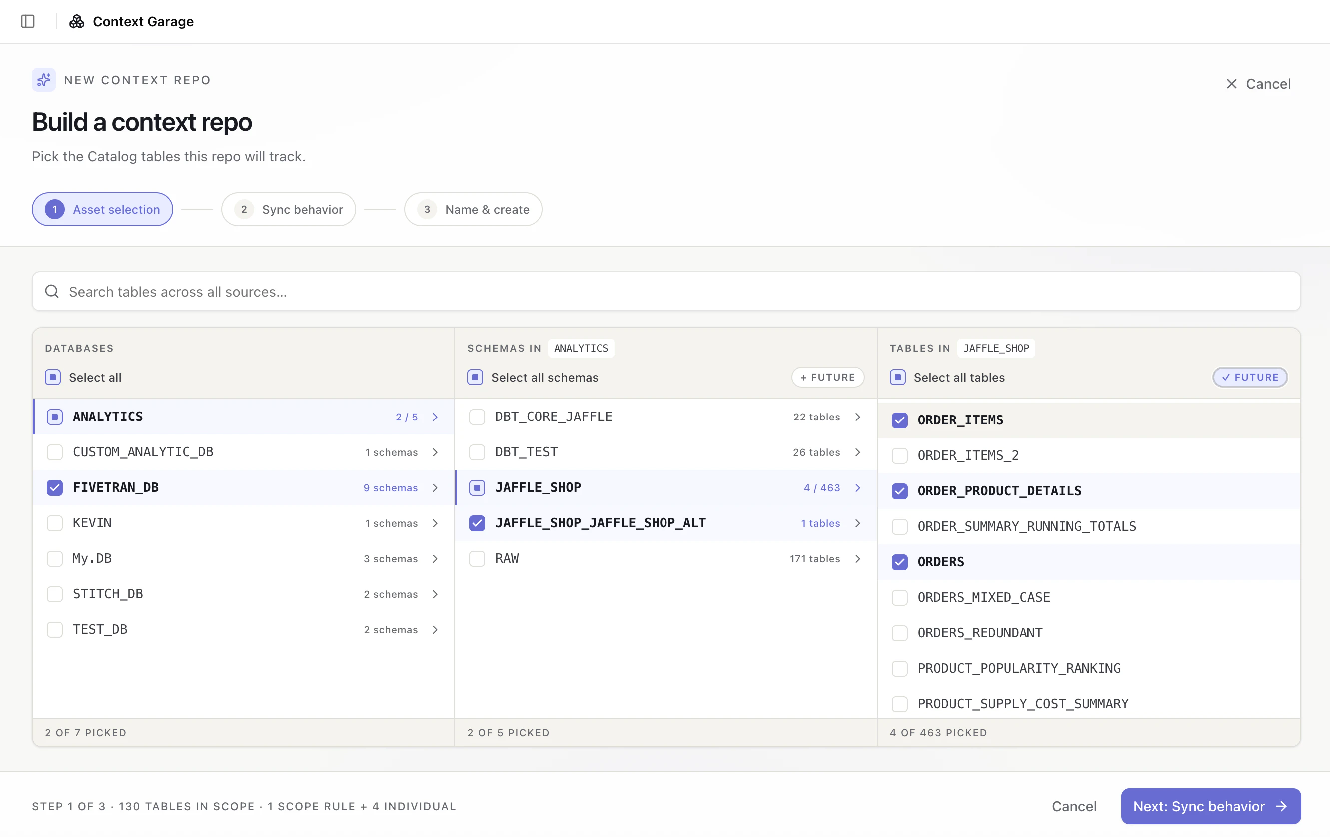This screenshot has height=837, width=1330.
Task: Toggle the ANALYTICS database checkbox
Action: click(54, 417)
